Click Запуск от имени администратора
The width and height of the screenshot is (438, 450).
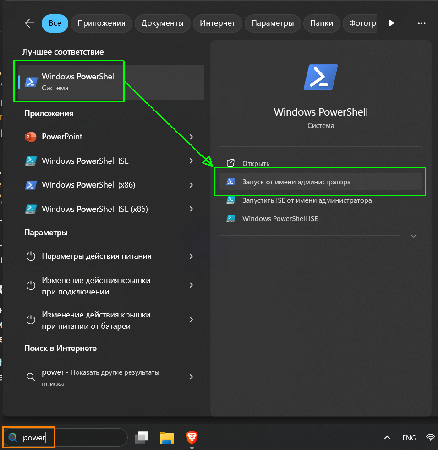pos(296,182)
